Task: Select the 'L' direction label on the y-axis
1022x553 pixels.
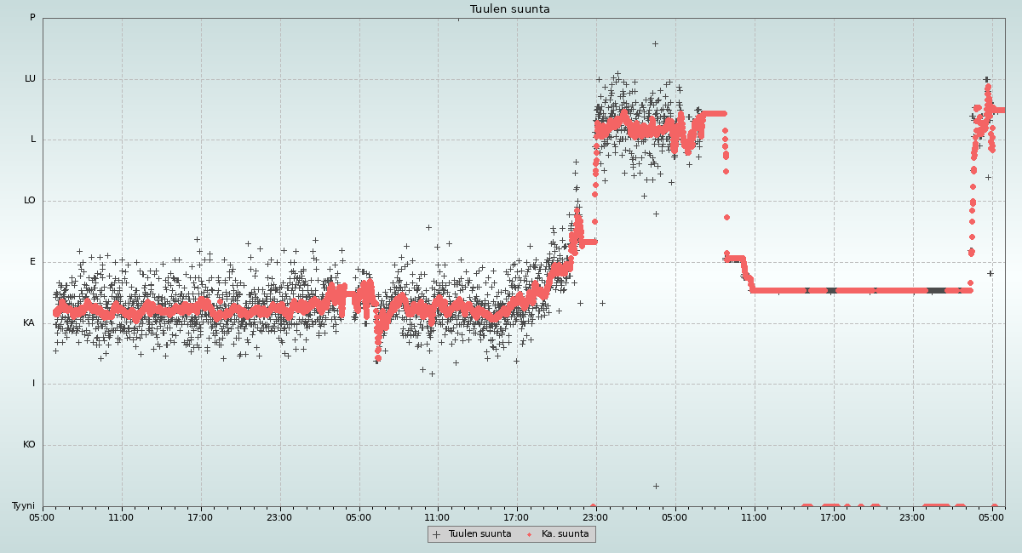Action: click(33, 140)
